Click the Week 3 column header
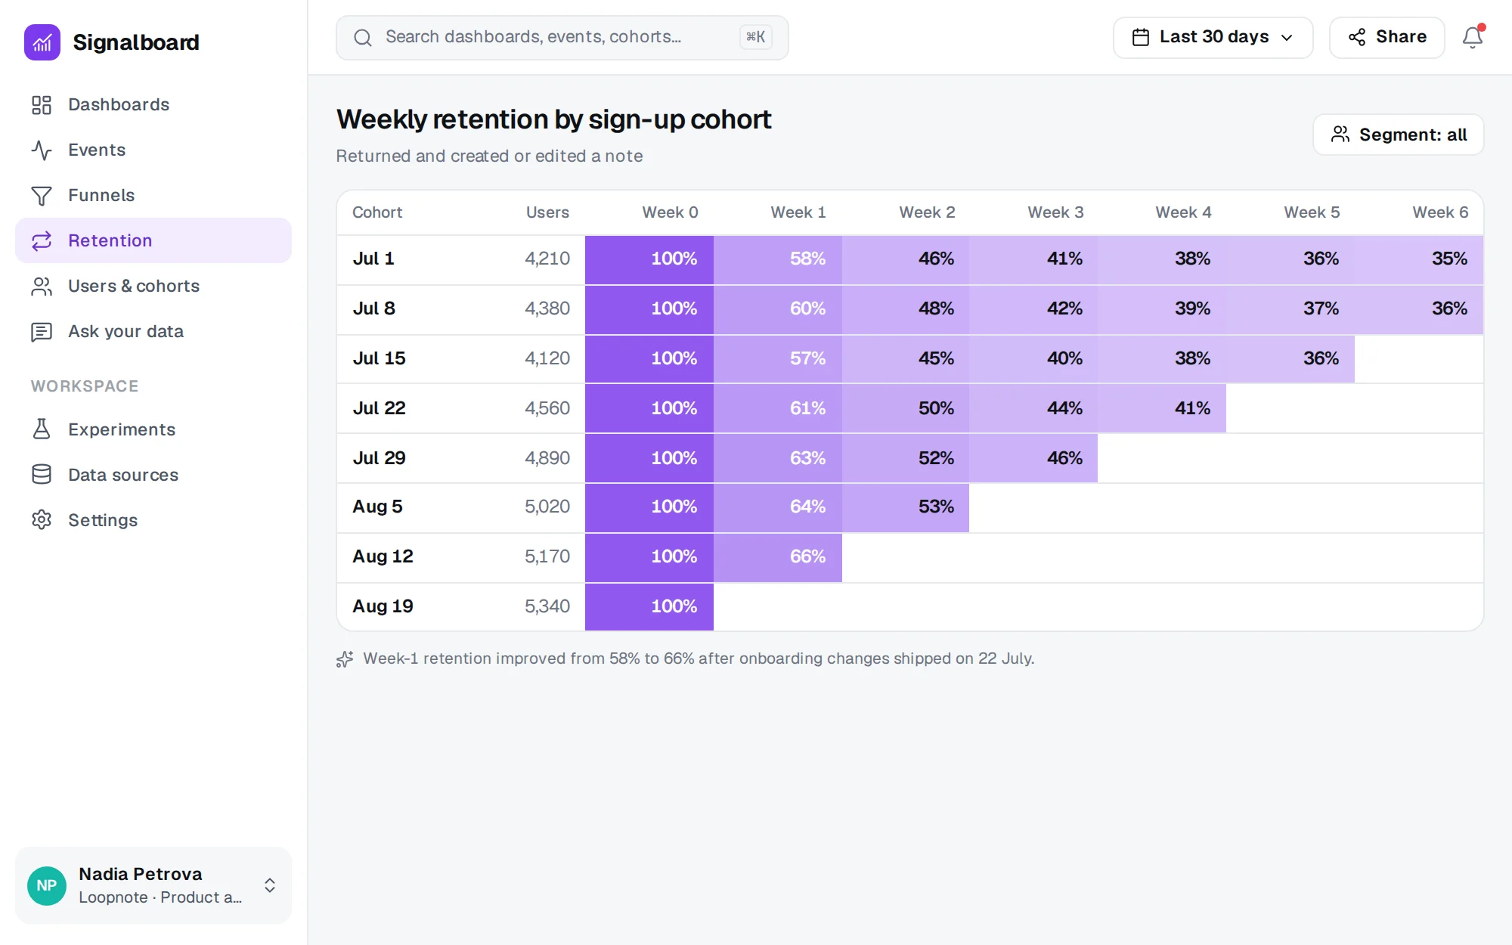Viewport: 1512px width, 945px height. click(1055, 212)
